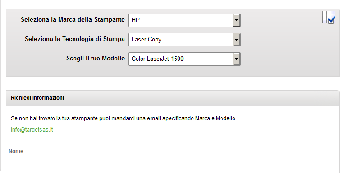340x173 pixels.
Task: Click the Seleziona la Marca della Stampante label
Action: 73,20
